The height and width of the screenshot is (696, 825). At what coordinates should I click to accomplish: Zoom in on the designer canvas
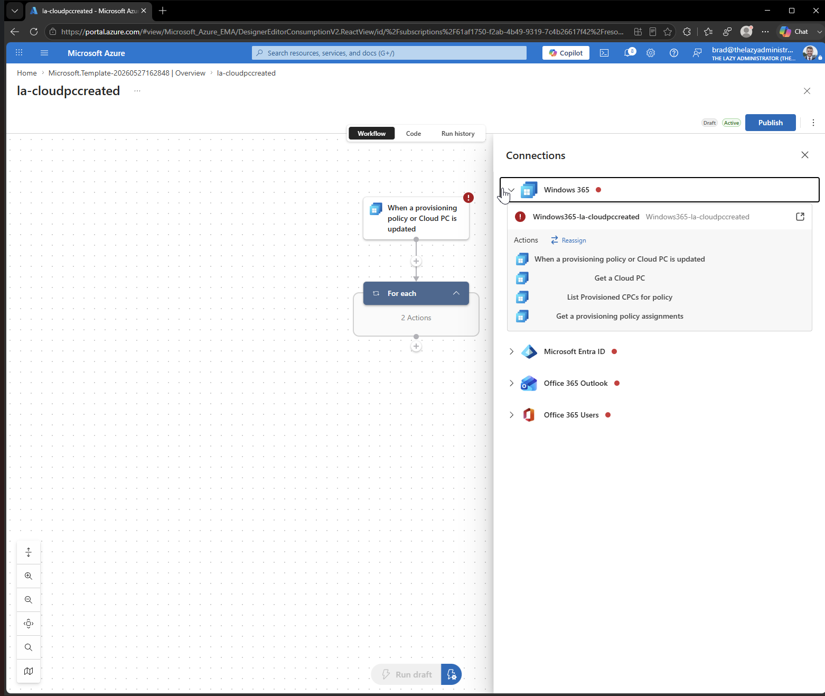coord(29,576)
